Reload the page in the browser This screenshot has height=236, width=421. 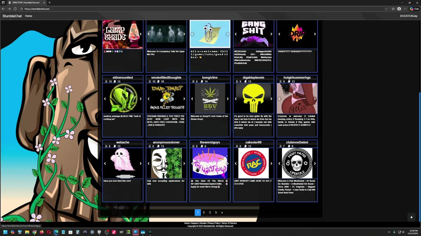(15, 9)
